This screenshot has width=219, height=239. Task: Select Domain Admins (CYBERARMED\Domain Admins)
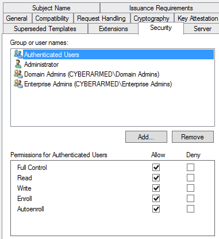pos(91,74)
